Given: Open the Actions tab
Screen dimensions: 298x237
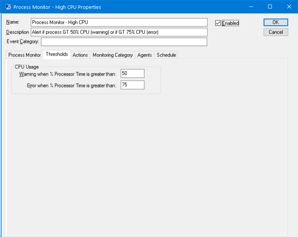Looking at the screenshot, I should [x=80, y=55].
